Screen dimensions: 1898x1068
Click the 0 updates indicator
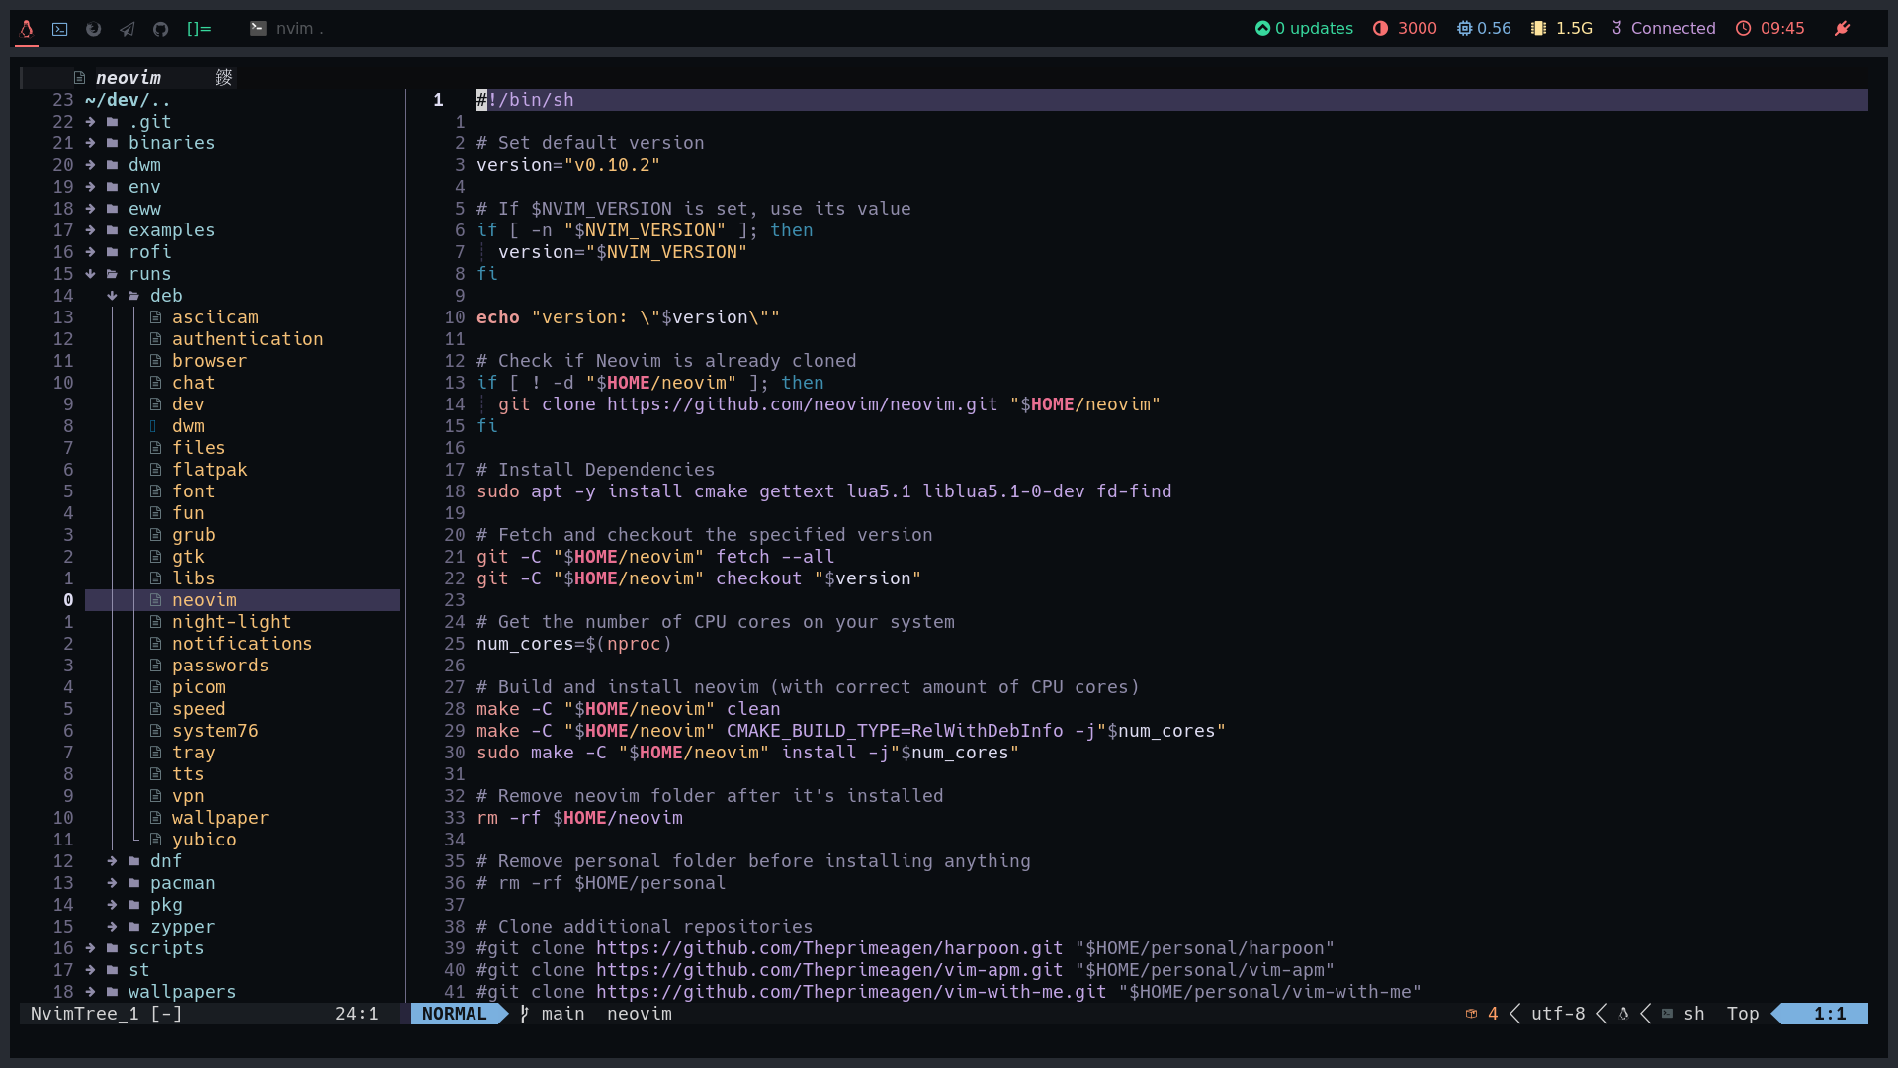pos(1304,29)
